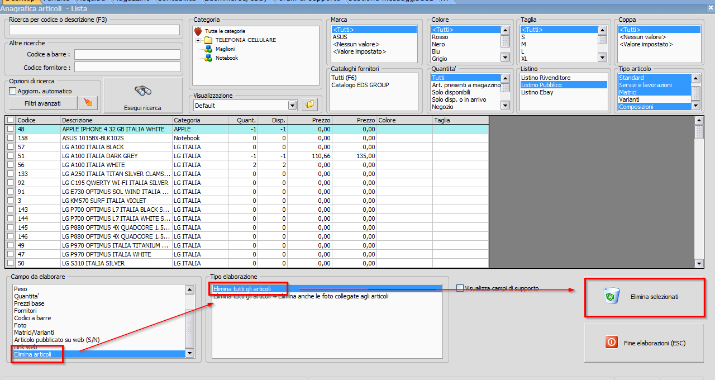The height and width of the screenshot is (380, 715).
Task: Click Fine elaborazioni (ESC) button
Action: point(644,343)
